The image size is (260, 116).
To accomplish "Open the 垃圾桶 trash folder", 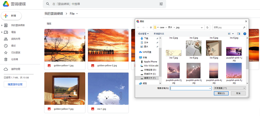I will [14, 59].
